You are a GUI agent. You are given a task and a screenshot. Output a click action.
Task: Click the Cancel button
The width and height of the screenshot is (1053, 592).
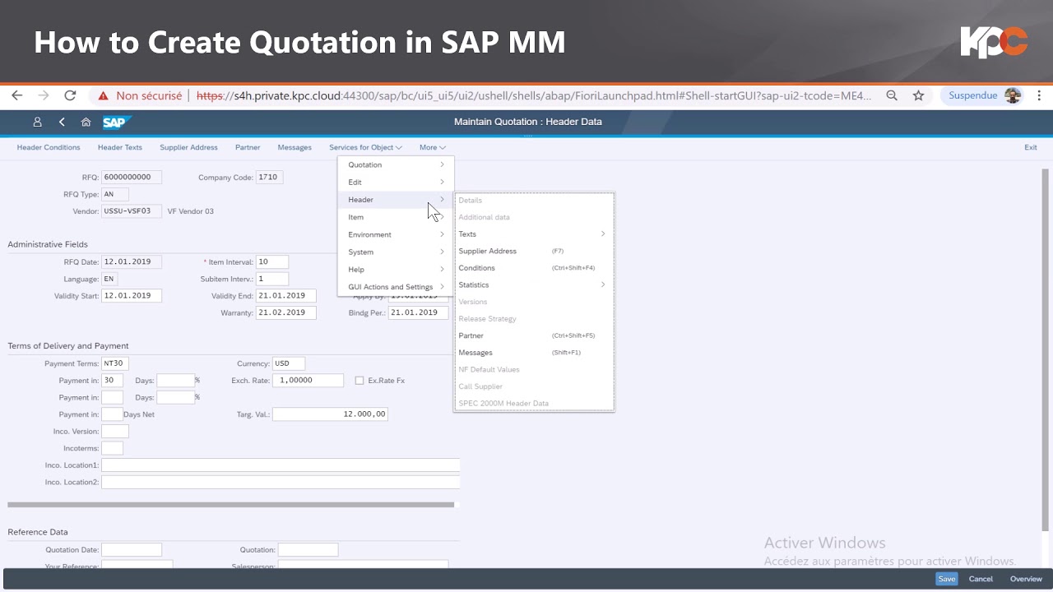[x=981, y=579]
